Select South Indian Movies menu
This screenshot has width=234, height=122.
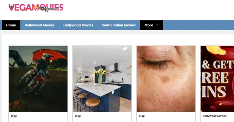pyautogui.click(x=119, y=25)
